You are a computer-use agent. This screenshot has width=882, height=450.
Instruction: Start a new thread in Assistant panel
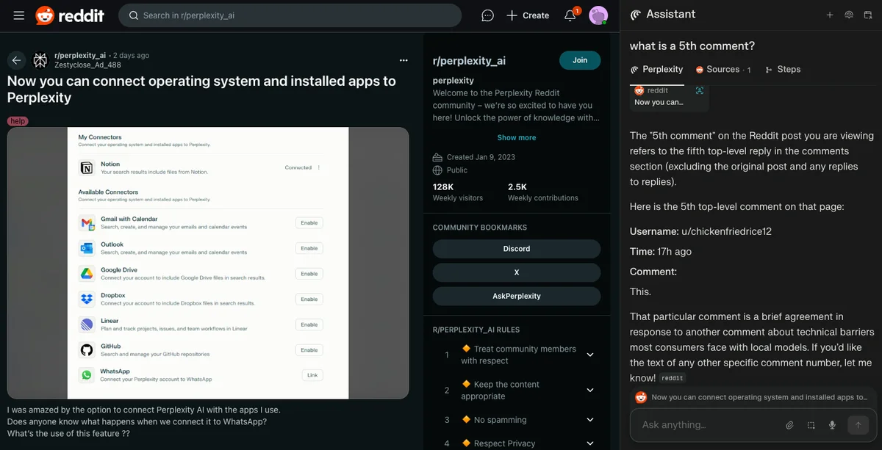[830, 15]
